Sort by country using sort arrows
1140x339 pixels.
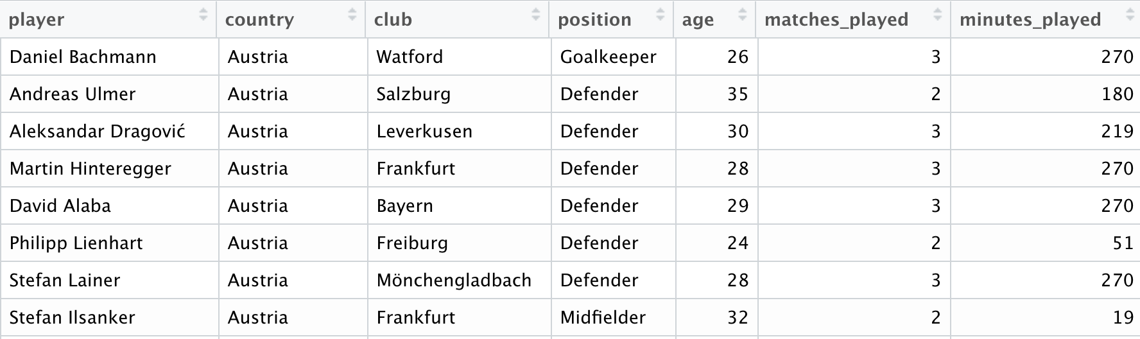[x=352, y=15]
